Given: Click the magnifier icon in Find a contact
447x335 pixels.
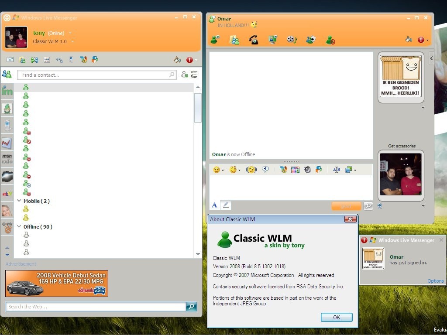Looking at the screenshot, I should [x=172, y=75].
